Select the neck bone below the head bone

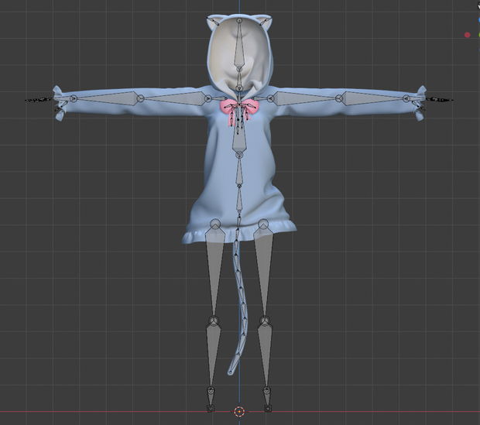[239, 79]
